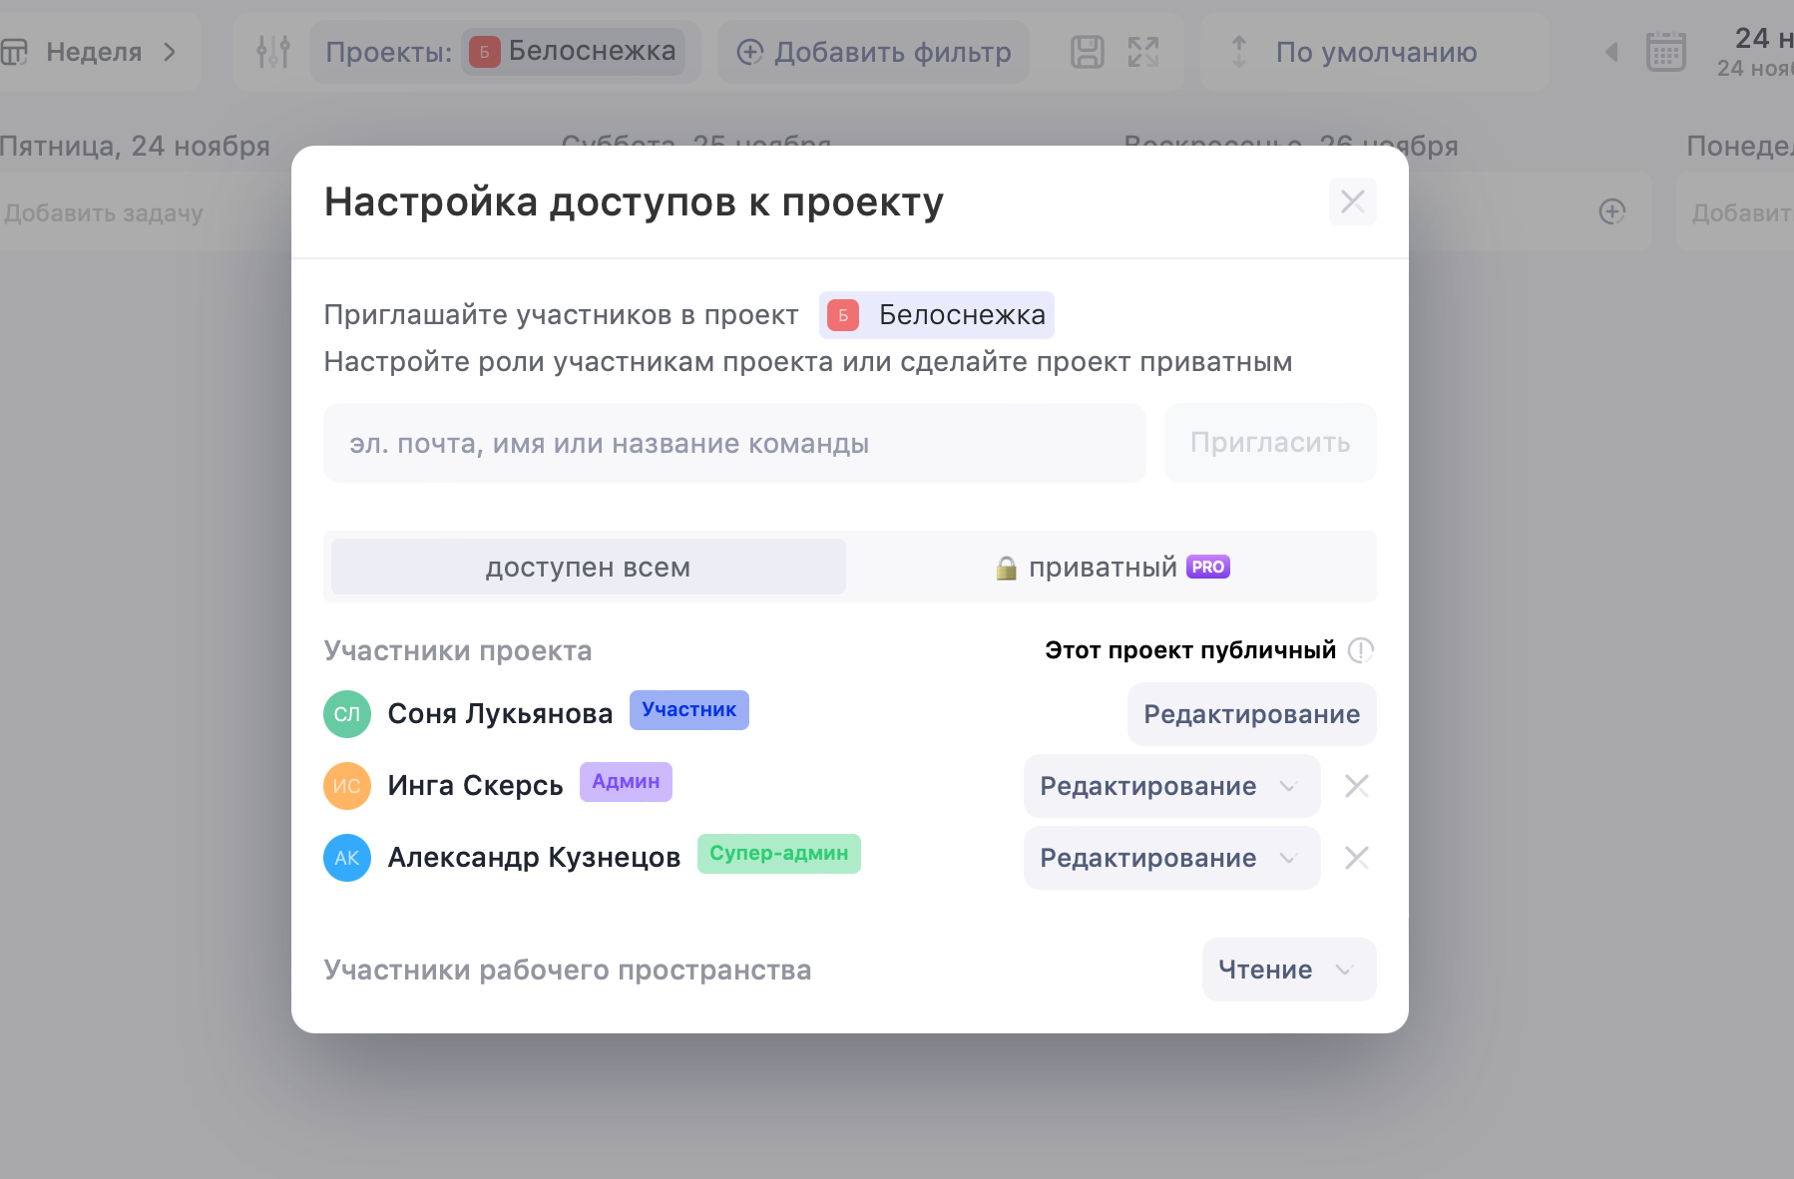Click the public project info icon
1794x1179 pixels.
coord(1360,650)
